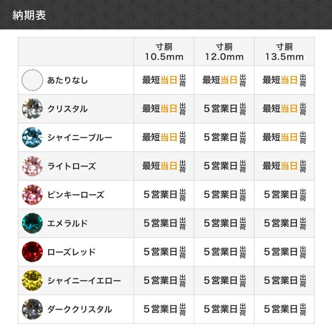Click the Light Rose gem icon

pyautogui.click(x=32, y=166)
